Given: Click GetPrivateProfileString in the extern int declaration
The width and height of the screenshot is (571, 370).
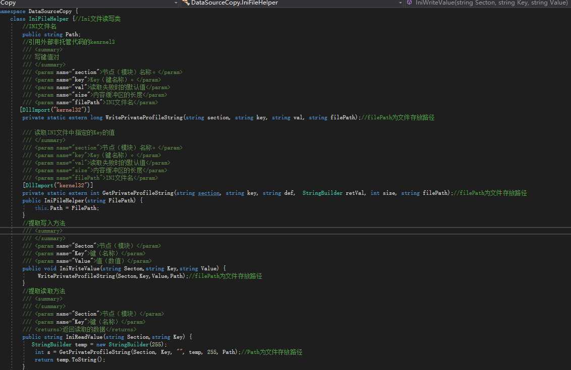Looking at the screenshot, I should 138,193.
